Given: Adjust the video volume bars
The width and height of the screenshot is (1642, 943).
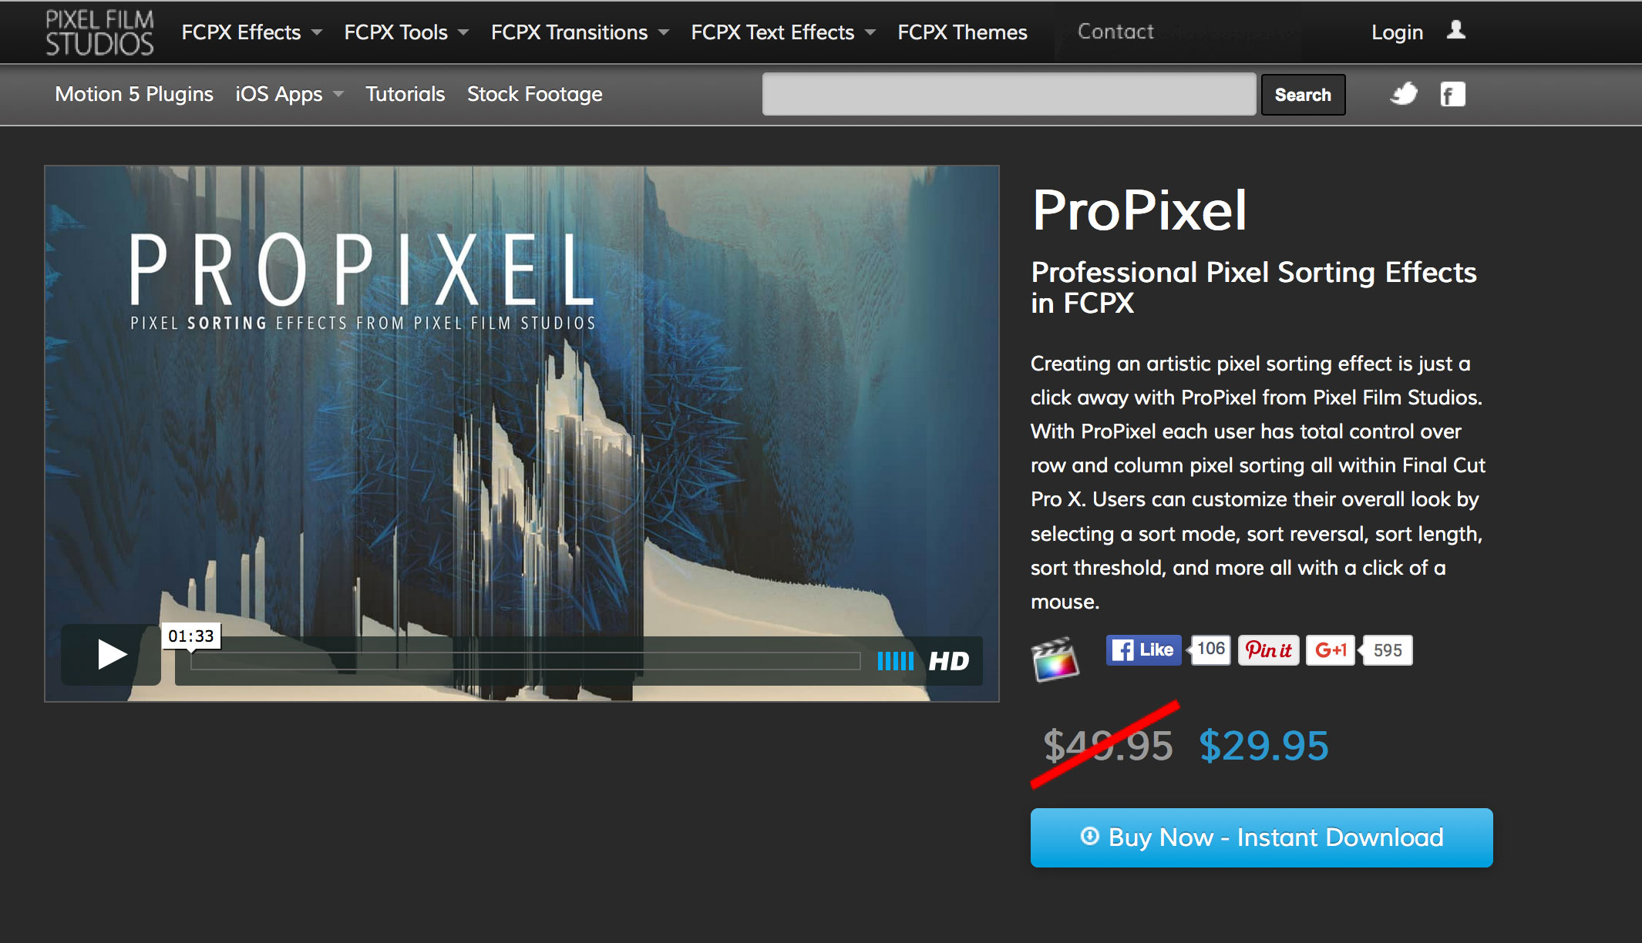Looking at the screenshot, I should point(896,661).
